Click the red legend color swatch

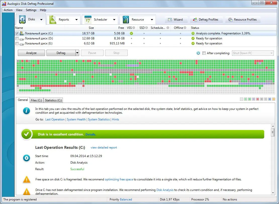click(x=257, y=99)
